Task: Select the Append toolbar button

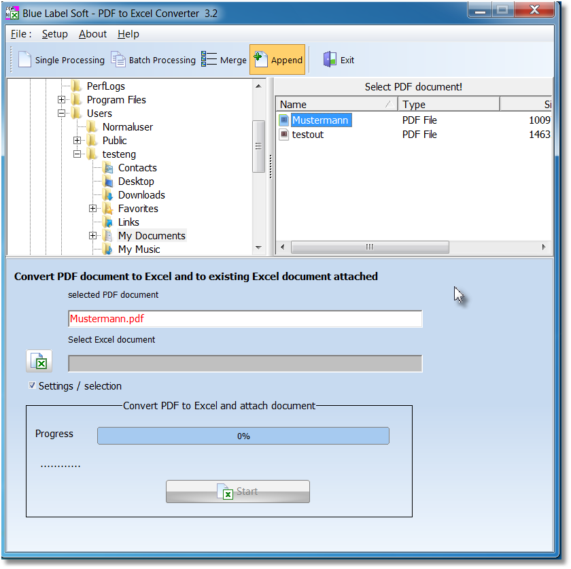Action: pyautogui.click(x=277, y=60)
